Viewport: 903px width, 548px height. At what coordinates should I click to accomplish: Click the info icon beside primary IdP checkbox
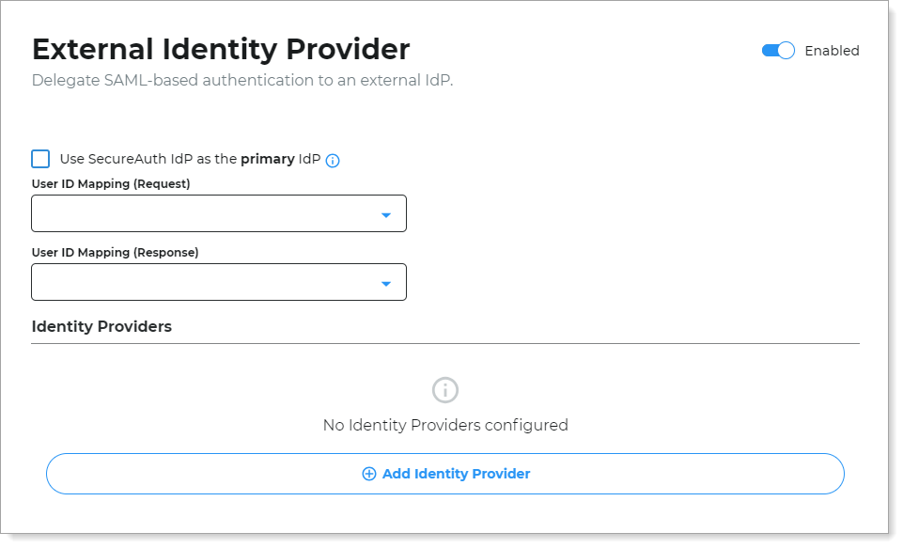333,159
